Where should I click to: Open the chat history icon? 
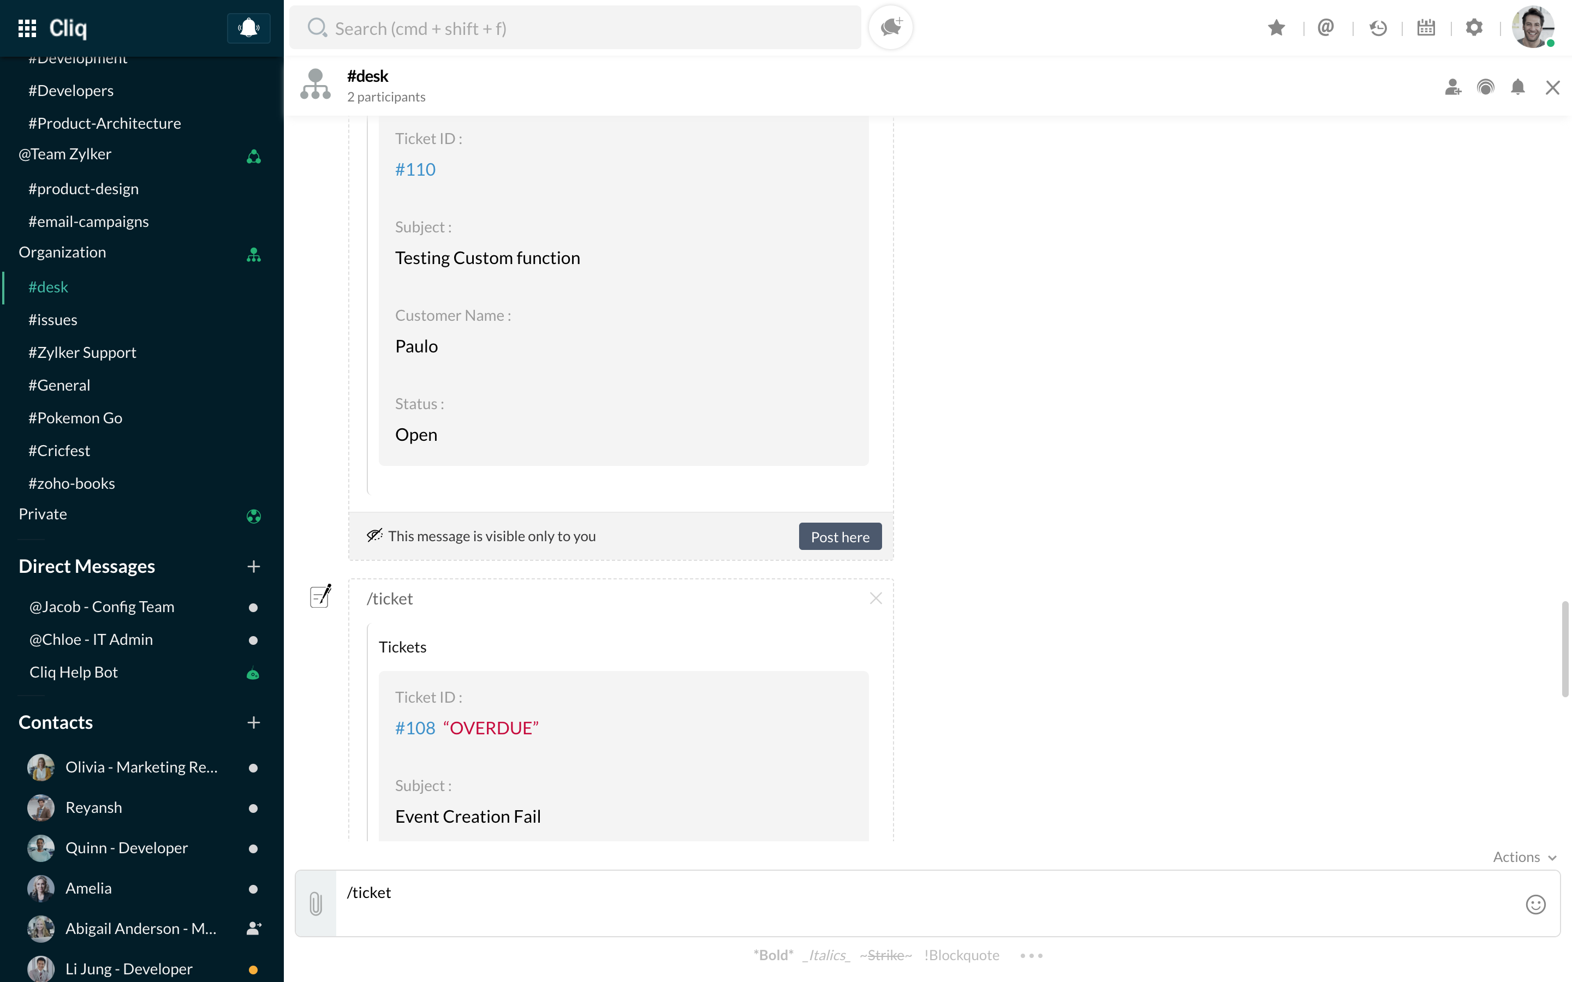(x=1377, y=28)
